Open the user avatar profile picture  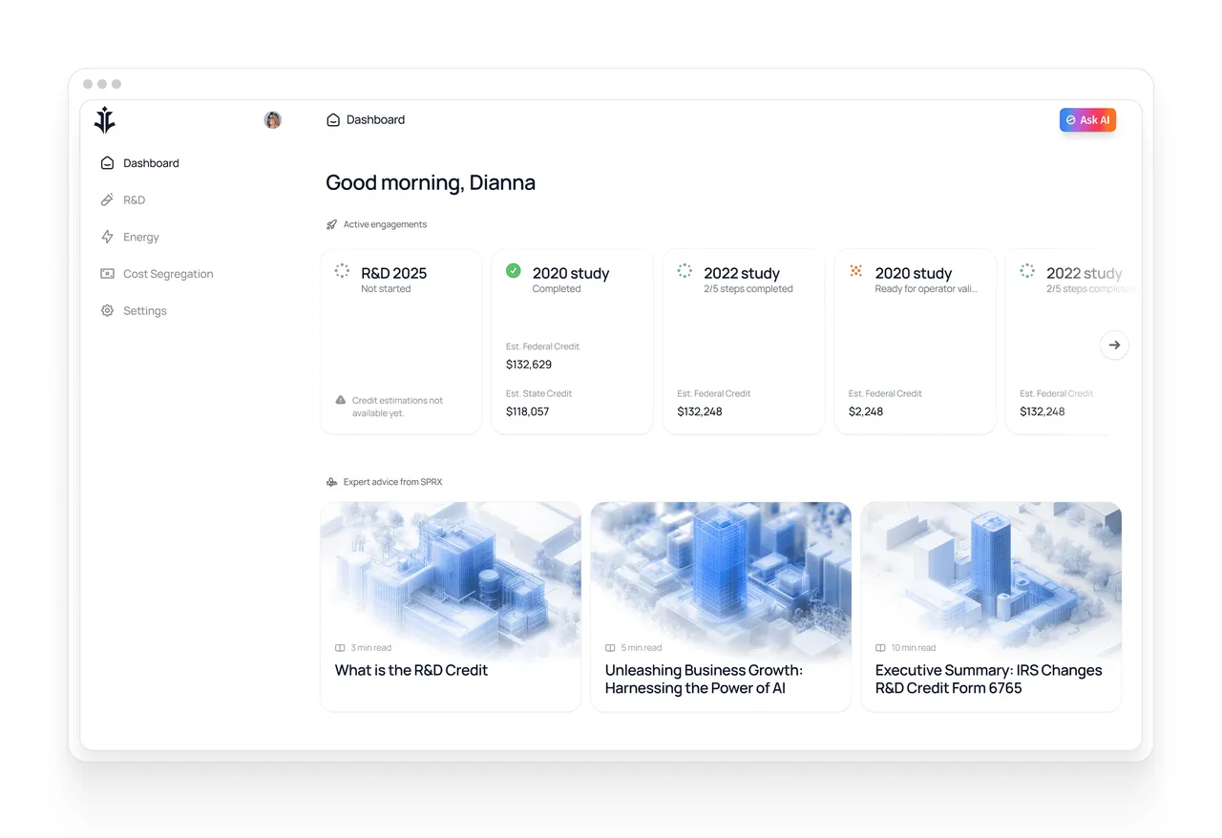(273, 120)
